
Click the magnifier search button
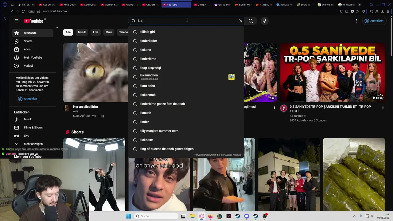click(251, 21)
